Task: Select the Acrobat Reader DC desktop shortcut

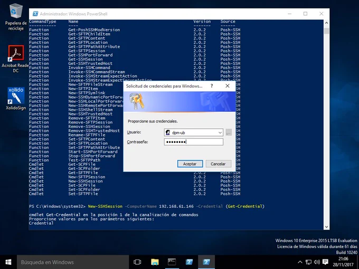Action: [x=16, y=59]
